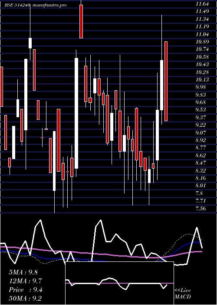Select the 11.64 price axis label
Image resolution: width=217 pixels, height=305 pixels.
tap(202, 4)
